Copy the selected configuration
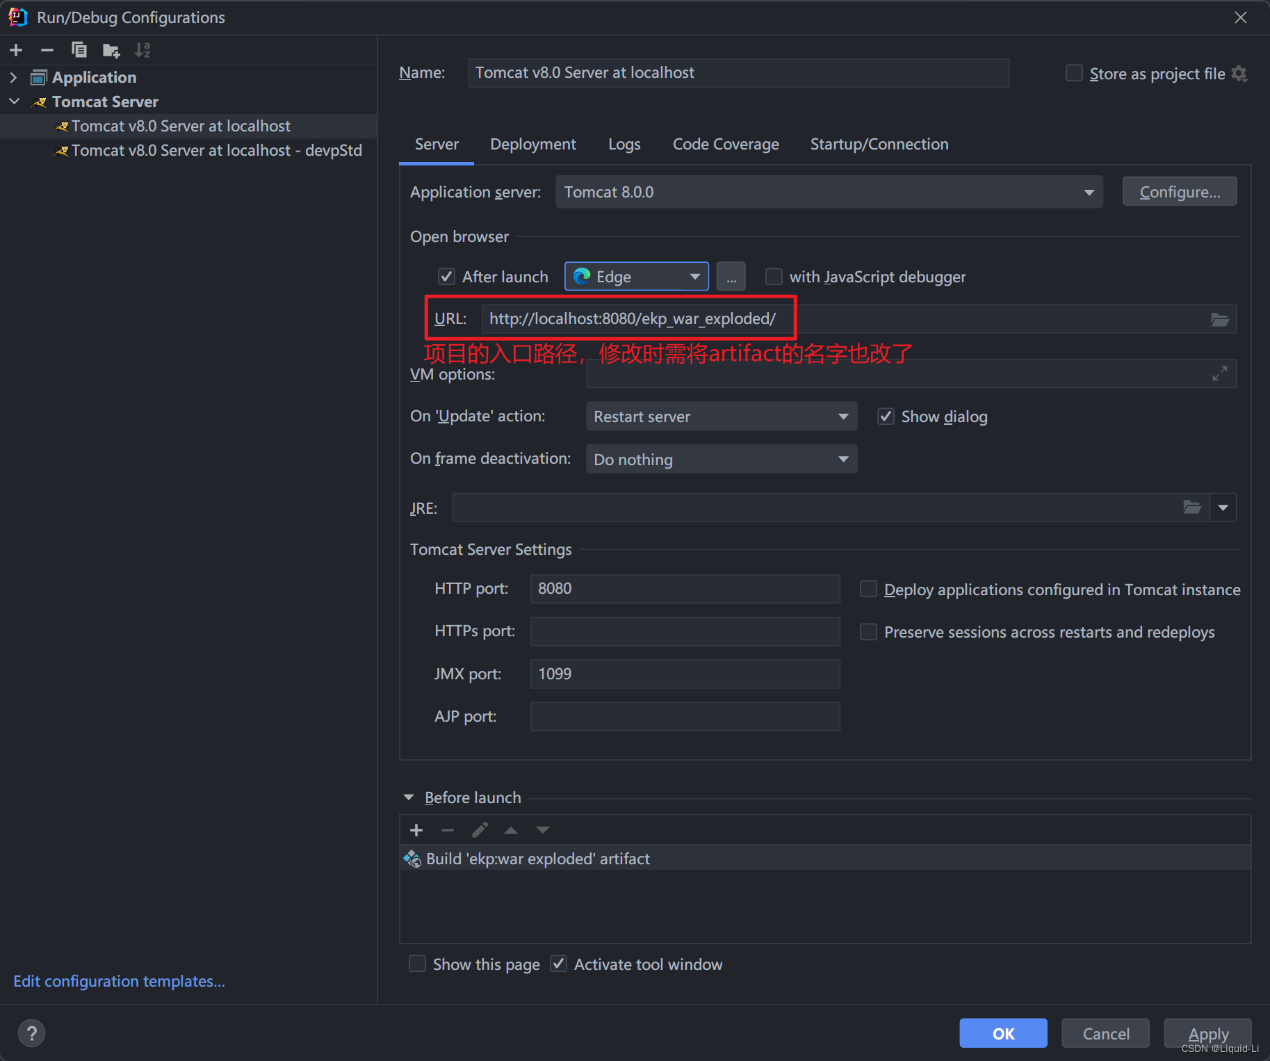Image resolution: width=1270 pixels, height=1061 pixels. tap(79, 50)
